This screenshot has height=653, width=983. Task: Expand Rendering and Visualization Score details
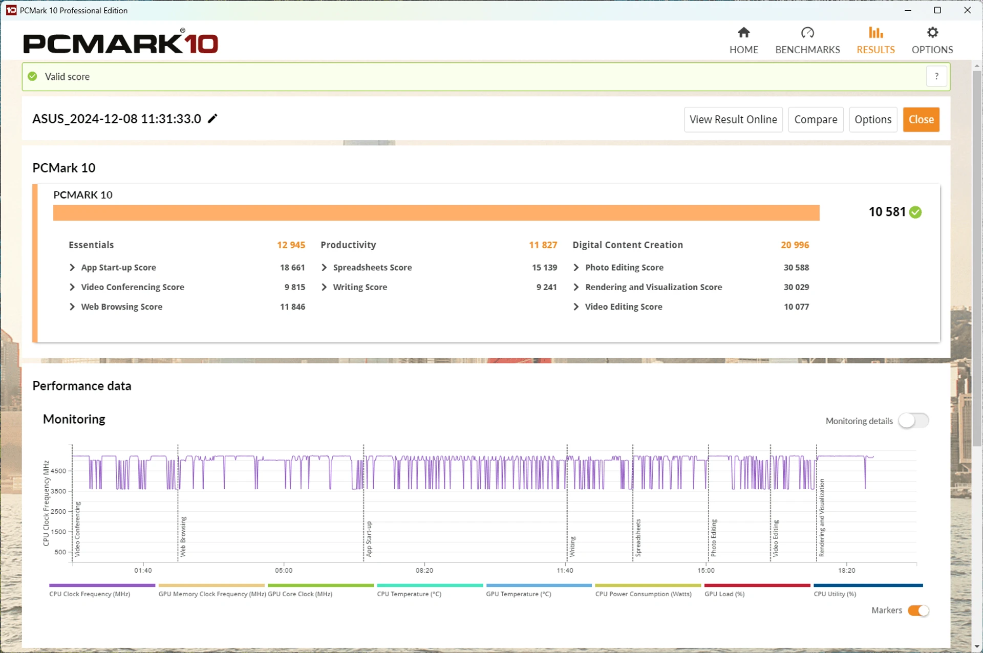576,287
